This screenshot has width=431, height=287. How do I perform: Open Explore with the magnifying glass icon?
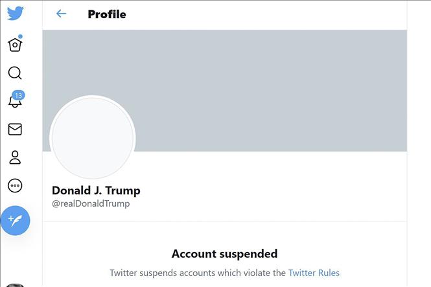[x=15, y=73]
